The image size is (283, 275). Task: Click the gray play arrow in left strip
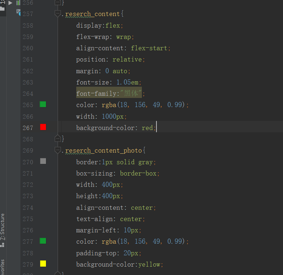coord(10,3)
